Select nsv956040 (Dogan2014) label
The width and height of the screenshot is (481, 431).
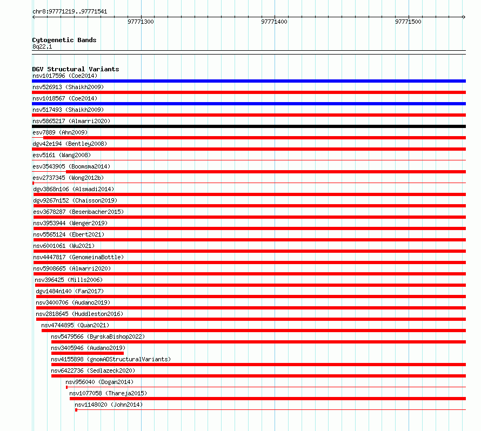(x=99, y=382)
